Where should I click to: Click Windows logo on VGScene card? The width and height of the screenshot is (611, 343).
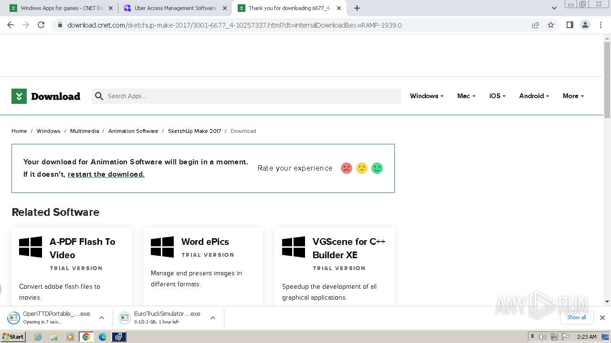294,247
